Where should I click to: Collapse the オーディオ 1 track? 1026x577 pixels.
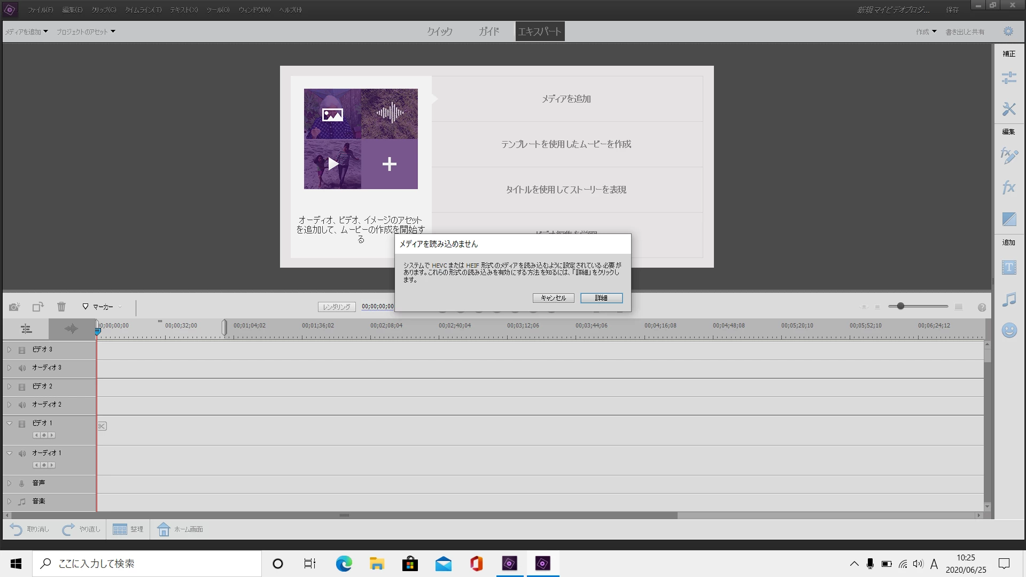coord(9,453)
